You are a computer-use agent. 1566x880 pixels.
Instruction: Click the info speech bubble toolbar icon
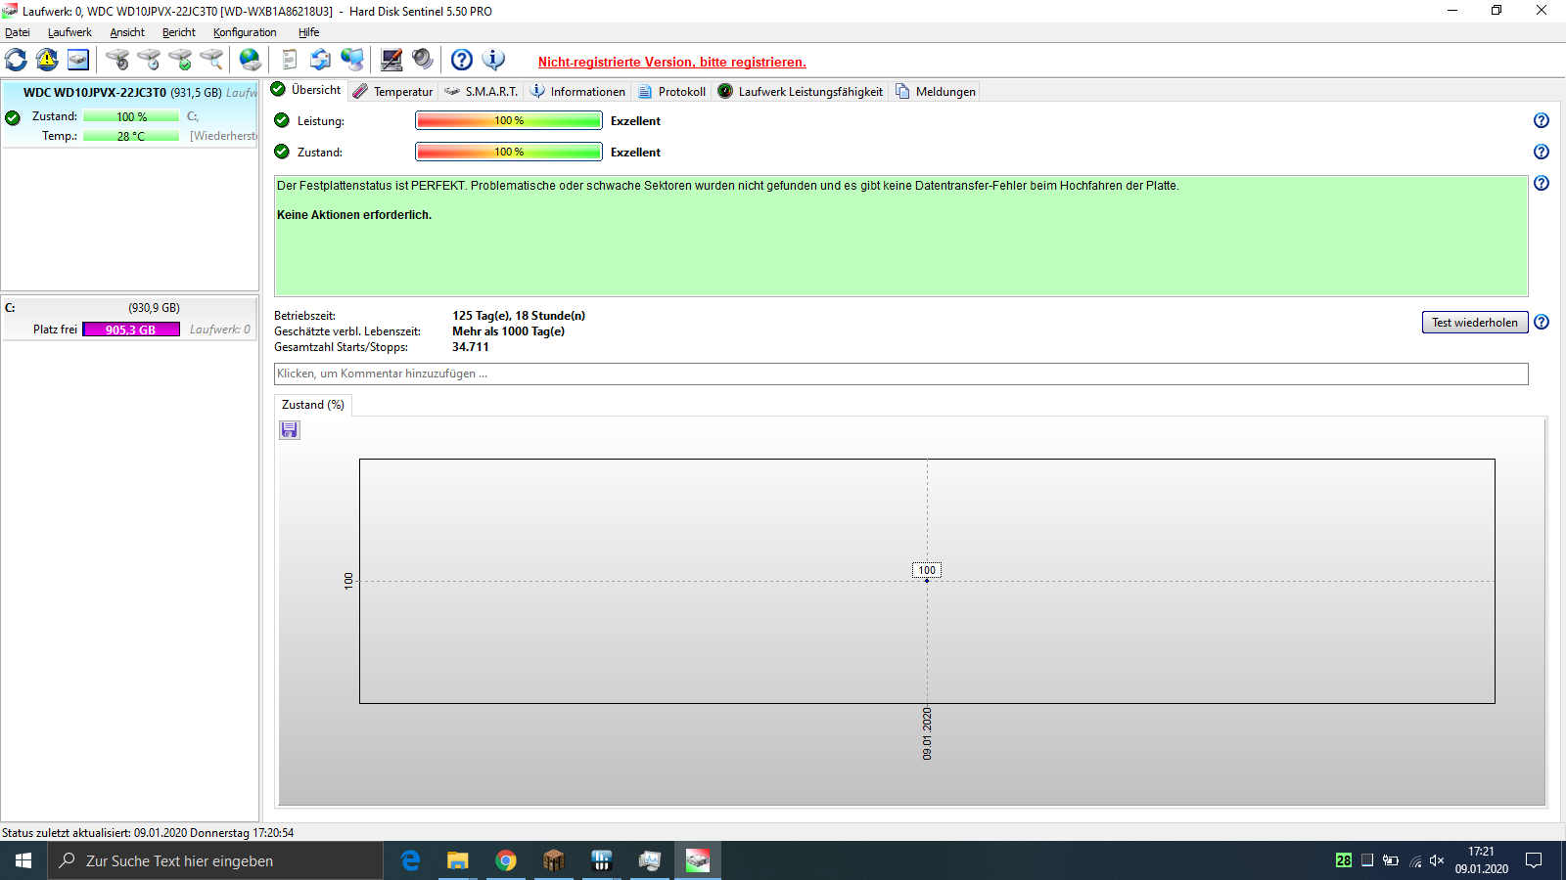[493, 60]
